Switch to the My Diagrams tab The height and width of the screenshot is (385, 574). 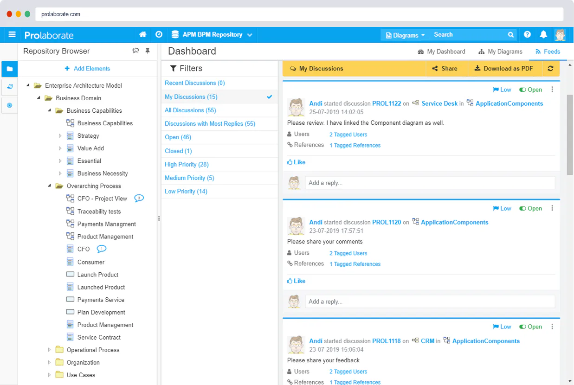500,51
